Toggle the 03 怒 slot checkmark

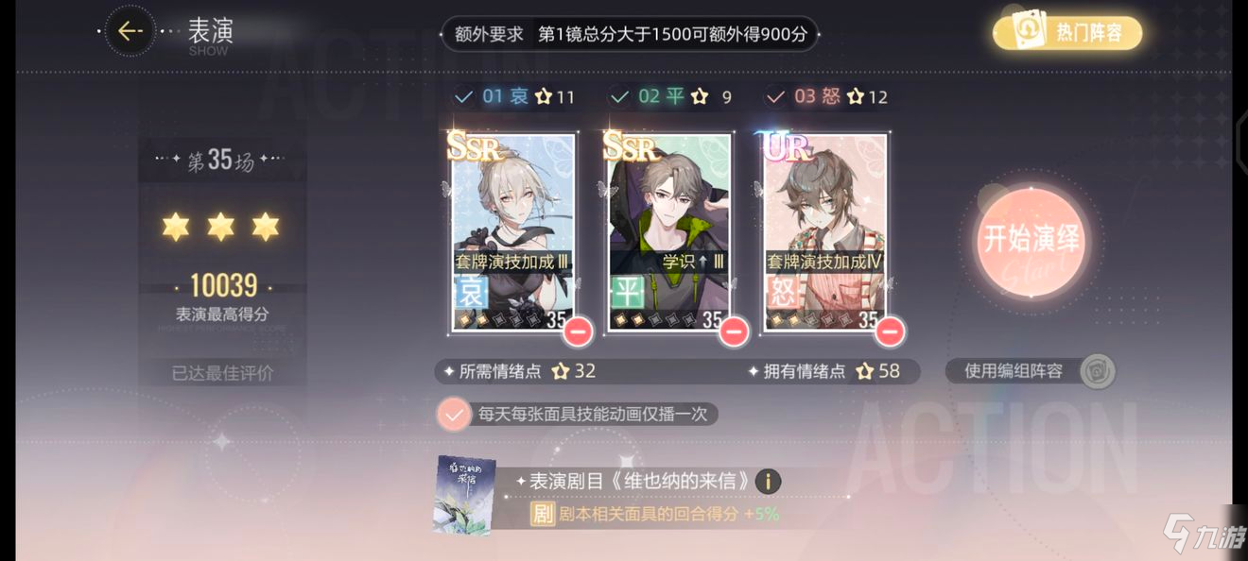pos(775,96)
